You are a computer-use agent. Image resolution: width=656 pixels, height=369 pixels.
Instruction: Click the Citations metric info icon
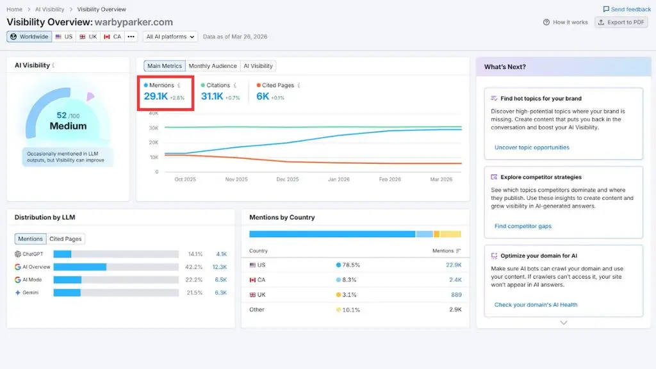coord(235,85)
